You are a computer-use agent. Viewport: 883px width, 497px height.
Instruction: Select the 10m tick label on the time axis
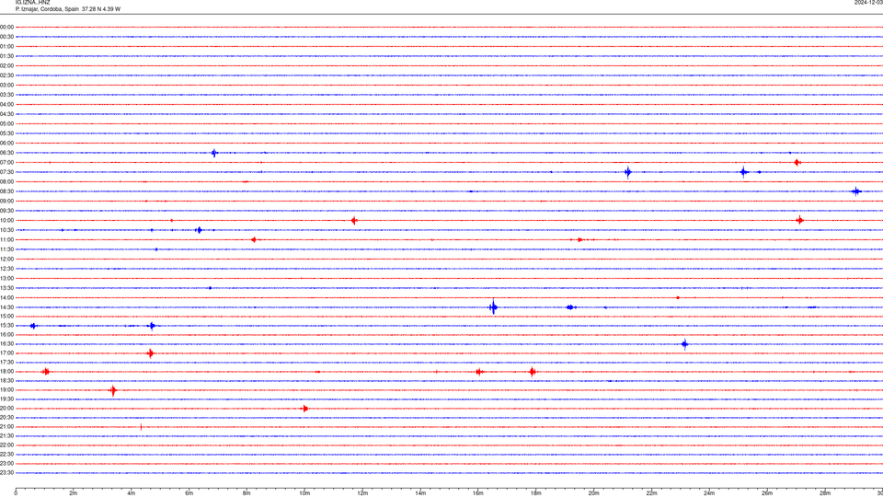304,493
